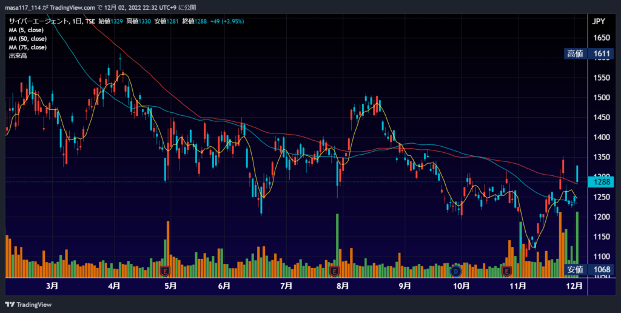Click the 1500 price axis label

tap(602, 98)
